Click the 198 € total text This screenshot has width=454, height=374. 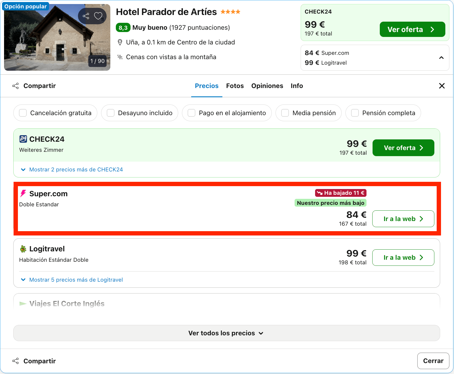[x=352, y=262]
